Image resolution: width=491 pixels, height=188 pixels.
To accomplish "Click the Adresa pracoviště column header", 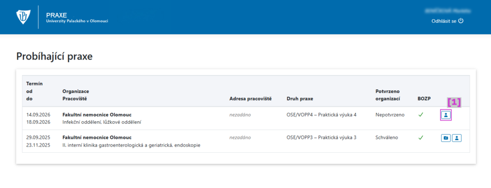I will pyautogui.click(x=250, y=99).
